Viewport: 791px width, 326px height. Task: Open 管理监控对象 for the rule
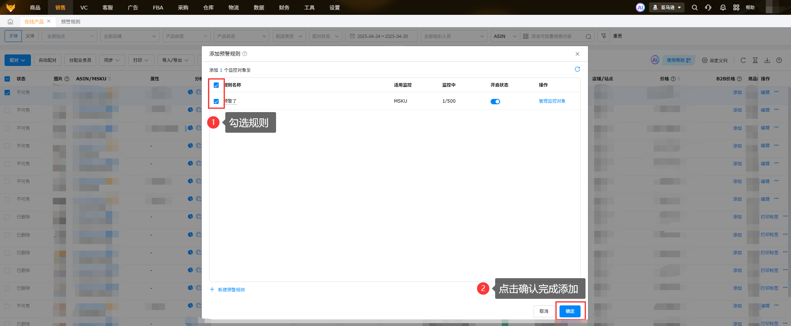pos(552,101)
